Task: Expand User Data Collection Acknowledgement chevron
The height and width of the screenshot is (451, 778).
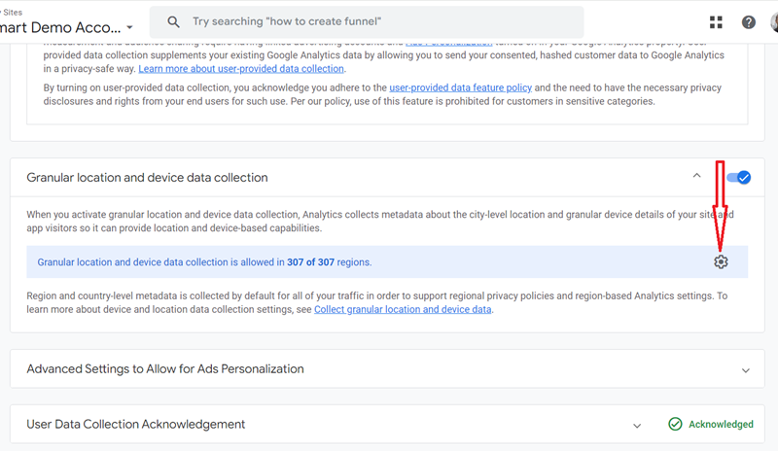Action: [637, 426]
